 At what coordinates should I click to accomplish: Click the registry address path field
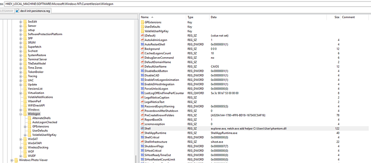[187, 4]
